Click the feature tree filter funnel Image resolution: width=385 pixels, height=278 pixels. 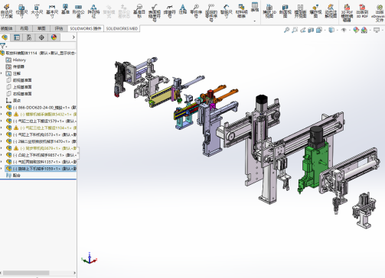3,46
